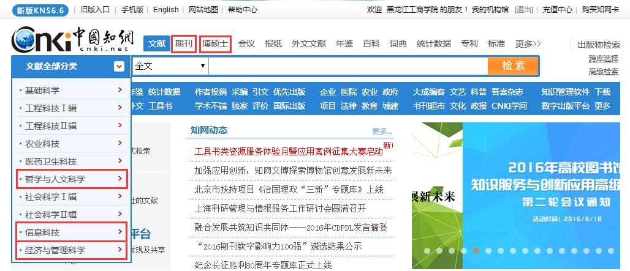Expand 更多>> database tabs
The width and height of the screenshot is (630, 271).
pos(528,43)
